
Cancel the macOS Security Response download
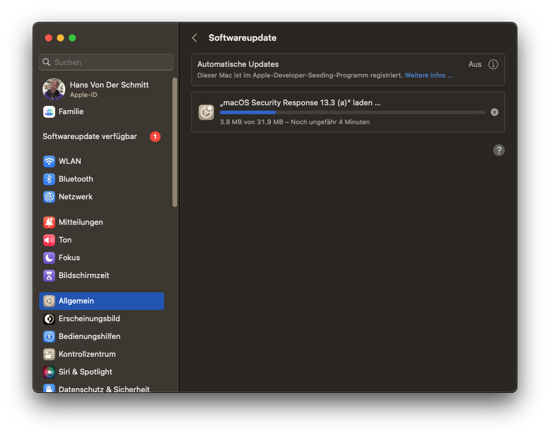coord(495,112)
